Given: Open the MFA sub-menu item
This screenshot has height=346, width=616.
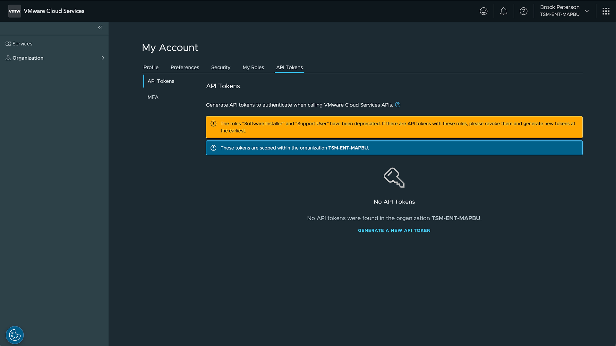Looking at the screenshot, I should pos(153,97).
